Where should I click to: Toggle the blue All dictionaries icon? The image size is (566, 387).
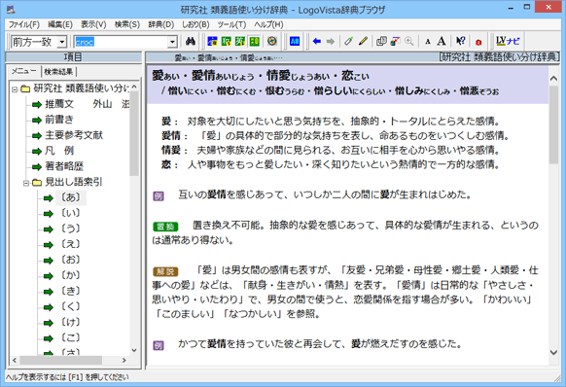(295, 41)
